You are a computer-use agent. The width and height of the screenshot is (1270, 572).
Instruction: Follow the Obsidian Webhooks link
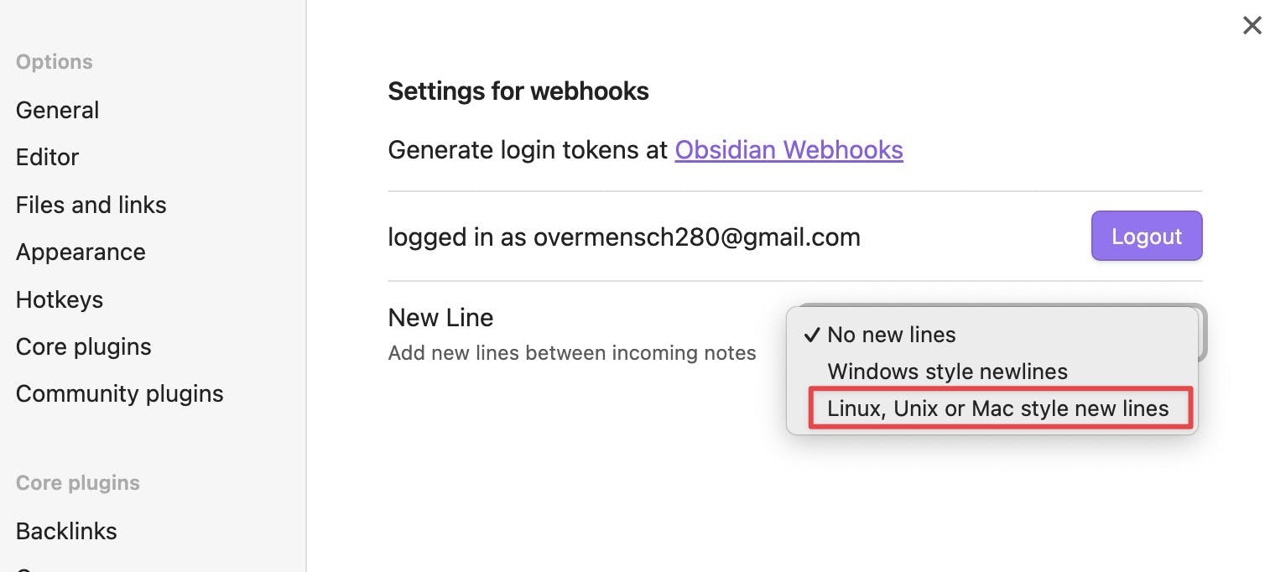coord(789,150)
